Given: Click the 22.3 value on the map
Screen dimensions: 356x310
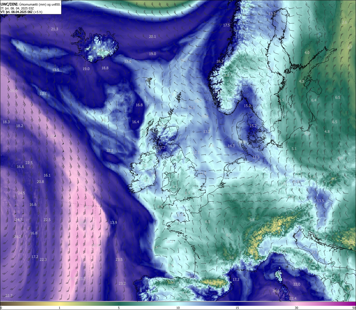Looking at the screenshot, I should pos(43,259).
